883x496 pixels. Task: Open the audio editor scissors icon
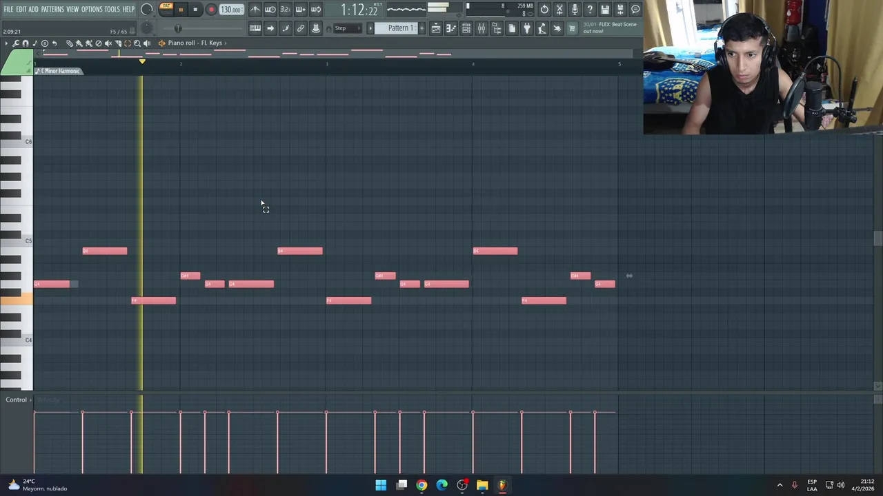pos(559,10)
